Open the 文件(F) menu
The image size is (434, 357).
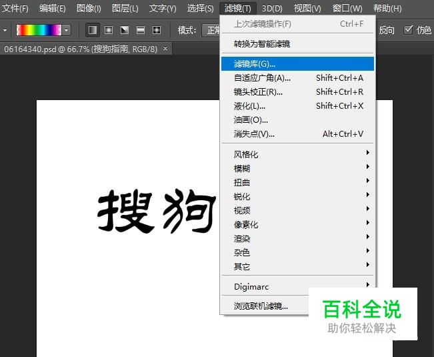[15, 8]
